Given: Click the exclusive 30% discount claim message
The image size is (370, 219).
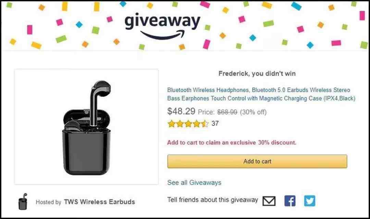Looking at the screenshot, I should (x=232, y=143).
